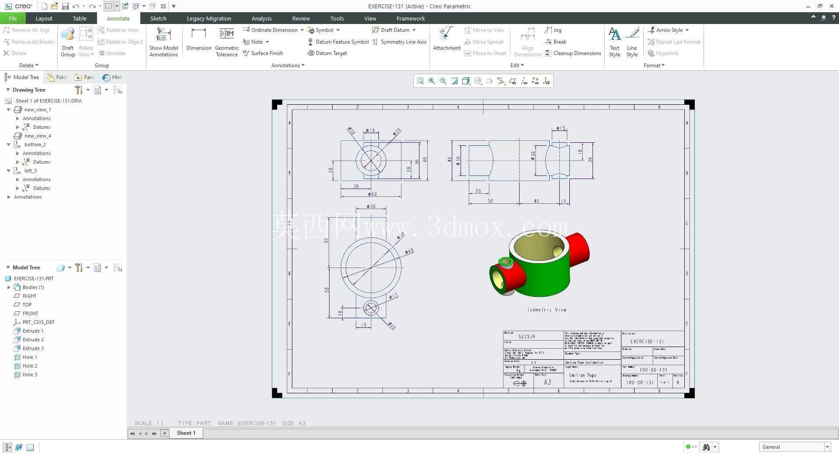Expand Annotations under bottom_2
Screen dimensions: 839x454
(x=17, y=153)
